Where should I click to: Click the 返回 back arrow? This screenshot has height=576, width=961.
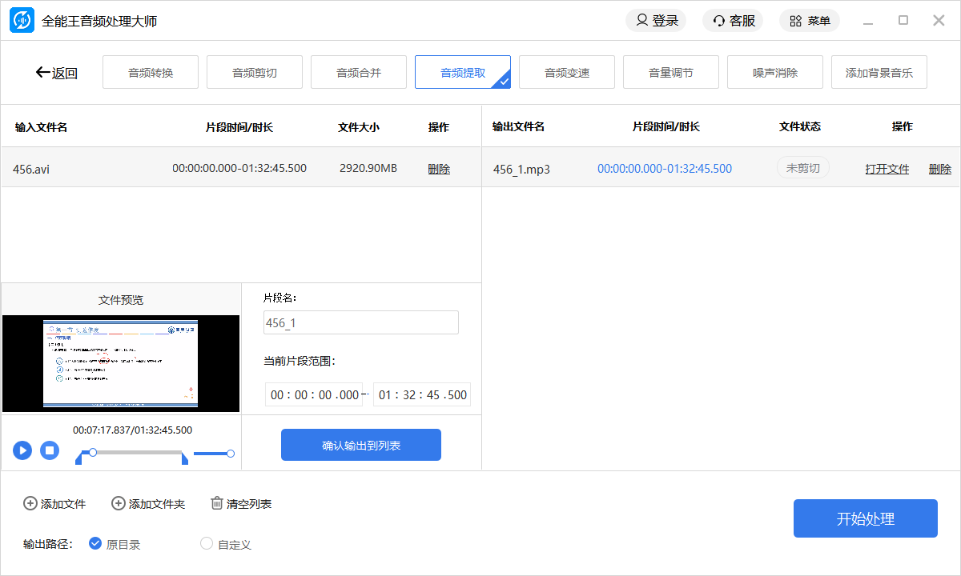43,73
